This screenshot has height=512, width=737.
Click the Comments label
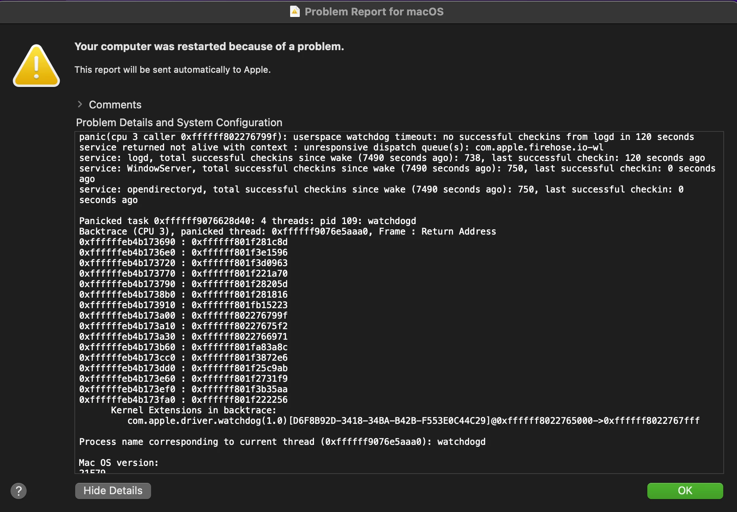[115, 105]
